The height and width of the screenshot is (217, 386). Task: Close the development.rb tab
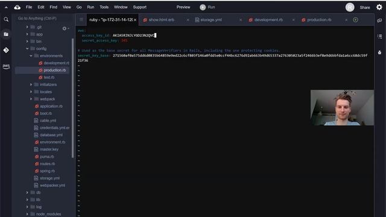294,20
